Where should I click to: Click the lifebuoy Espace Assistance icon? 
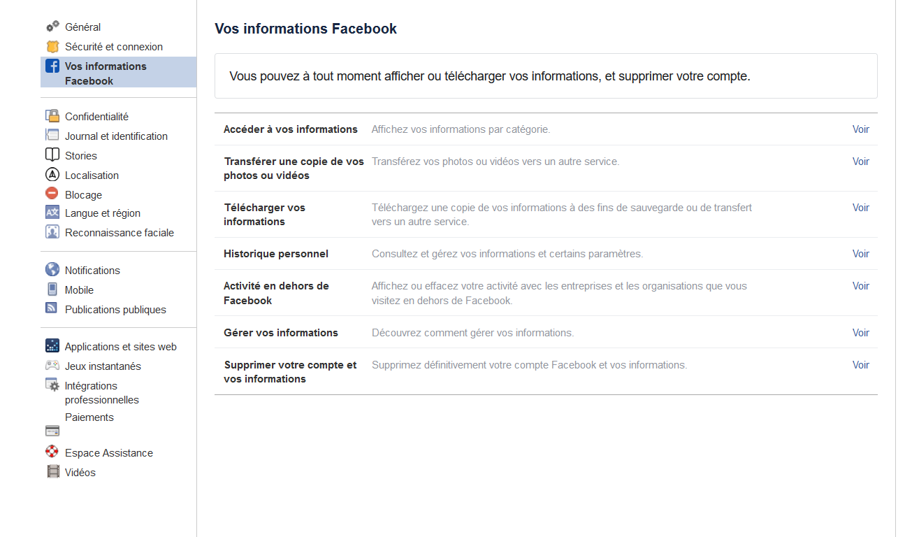[52, 452]
